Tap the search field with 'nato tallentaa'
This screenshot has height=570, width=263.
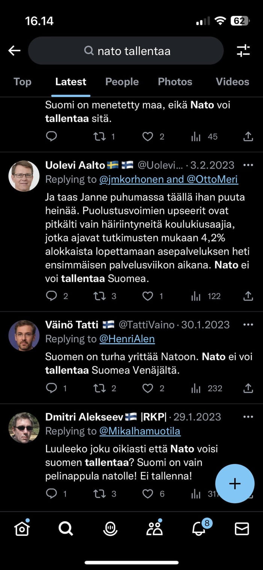[x=126, y=50]
